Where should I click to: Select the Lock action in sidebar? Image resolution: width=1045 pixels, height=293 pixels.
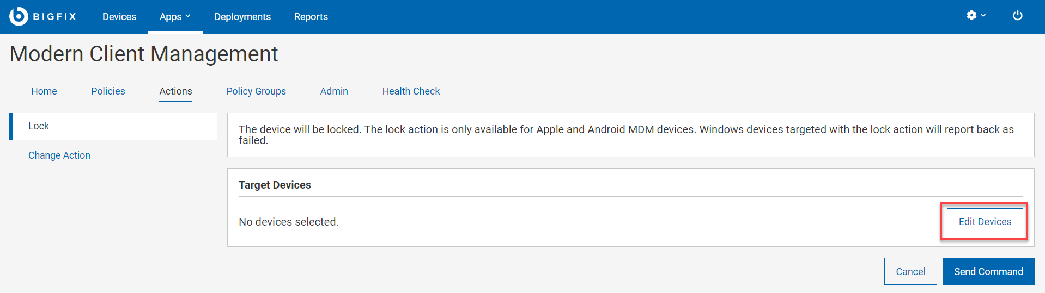(39, 126)
